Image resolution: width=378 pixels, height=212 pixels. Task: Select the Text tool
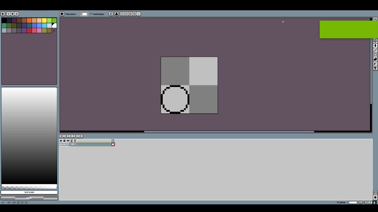375,68
